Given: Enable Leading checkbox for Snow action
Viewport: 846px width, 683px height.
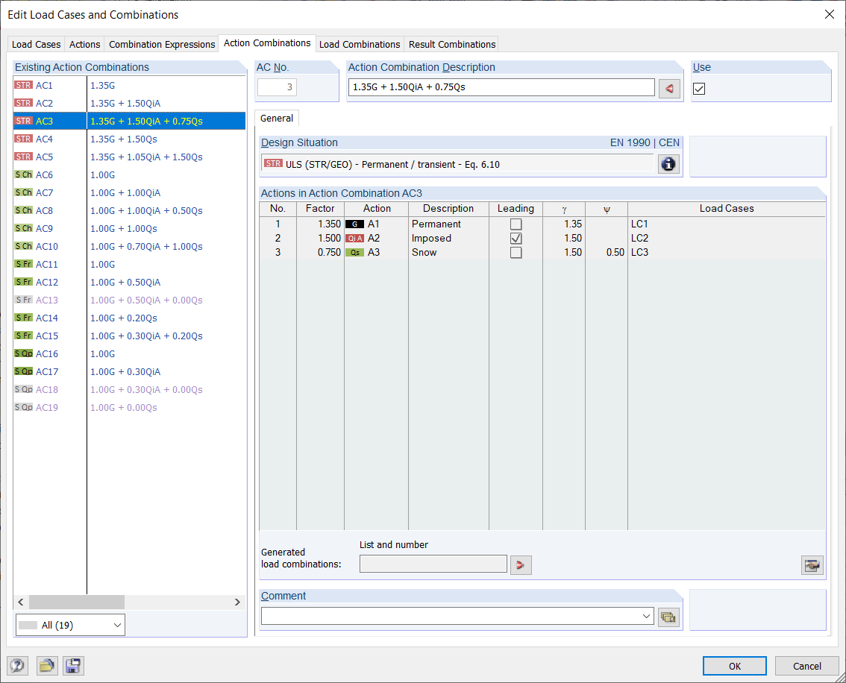Looking at the screenshot, I should (516, 252).
